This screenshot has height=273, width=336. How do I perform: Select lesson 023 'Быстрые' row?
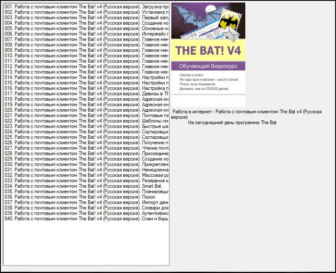click(87, 126)
